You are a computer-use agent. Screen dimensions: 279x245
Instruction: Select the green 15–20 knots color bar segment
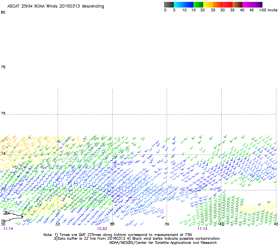pos(198,5)
